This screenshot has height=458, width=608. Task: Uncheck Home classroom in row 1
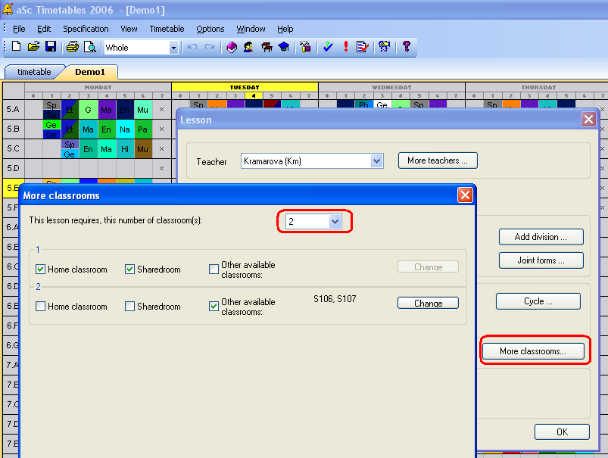[41, 270]
